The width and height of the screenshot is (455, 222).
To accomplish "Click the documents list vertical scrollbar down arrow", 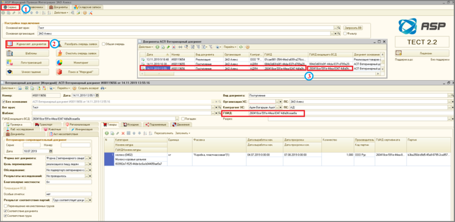I will (x=382, y=69).
